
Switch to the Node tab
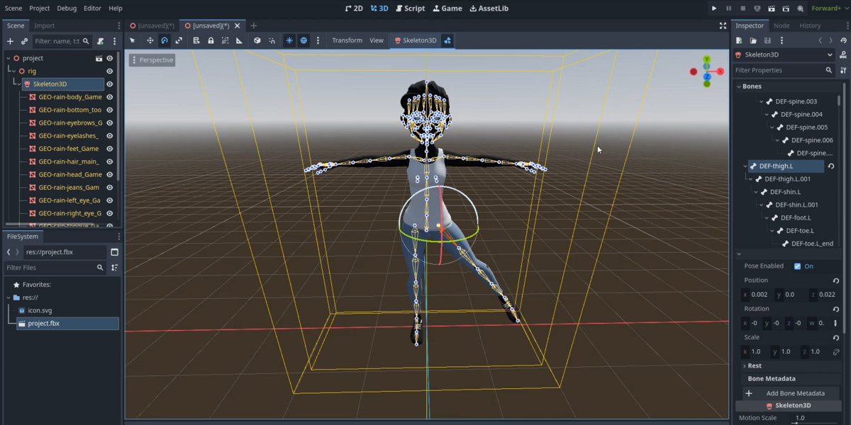(781, 25)
